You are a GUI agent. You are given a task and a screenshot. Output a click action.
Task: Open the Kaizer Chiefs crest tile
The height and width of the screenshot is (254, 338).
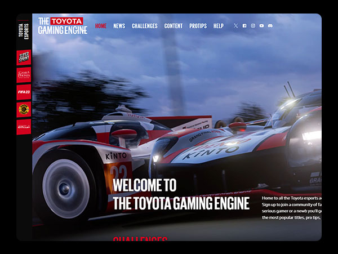tap(24, 109)
